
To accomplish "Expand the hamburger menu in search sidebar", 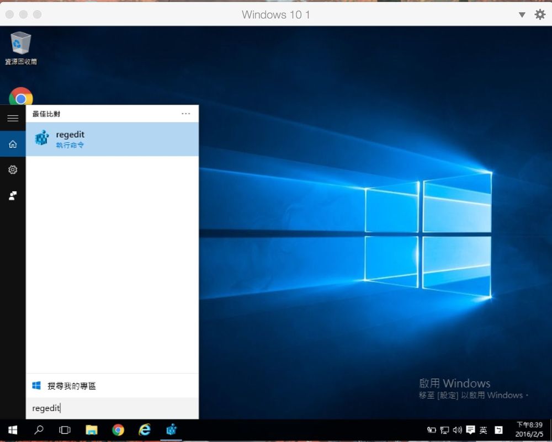I will pos(13,118).
